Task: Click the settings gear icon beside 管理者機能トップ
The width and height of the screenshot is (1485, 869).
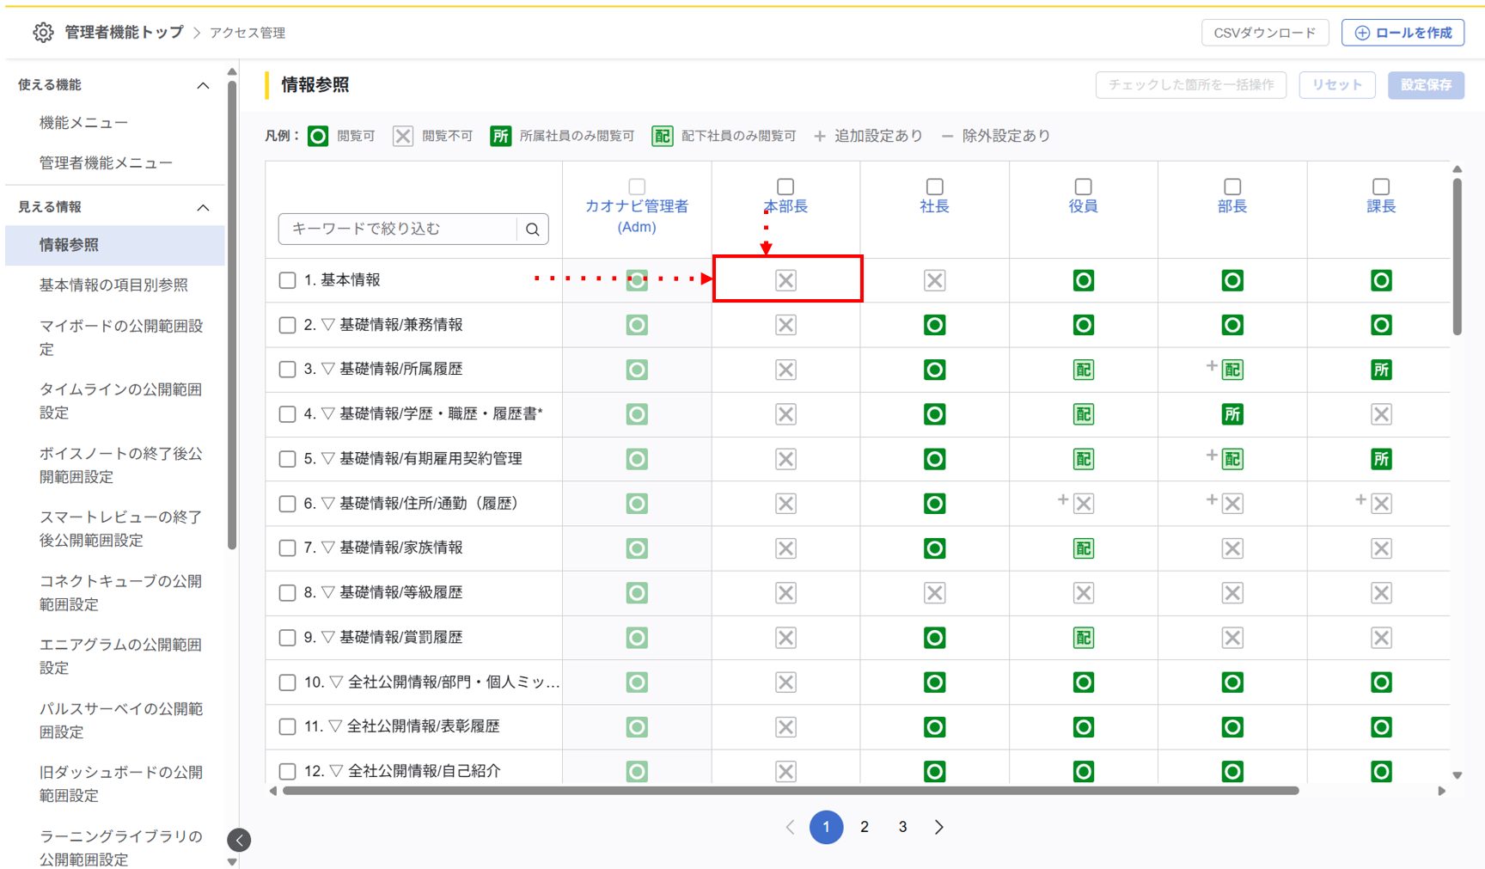Action: [43, 33]
